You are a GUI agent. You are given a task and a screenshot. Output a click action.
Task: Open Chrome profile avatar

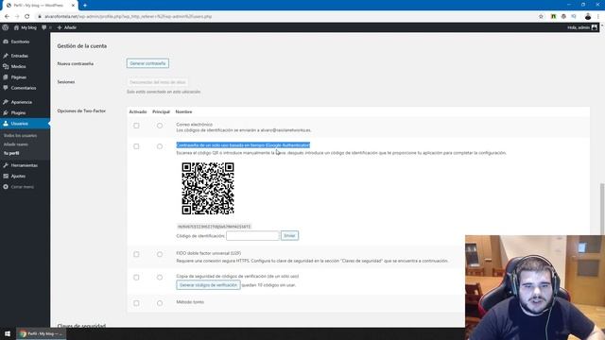pos(588,17)
